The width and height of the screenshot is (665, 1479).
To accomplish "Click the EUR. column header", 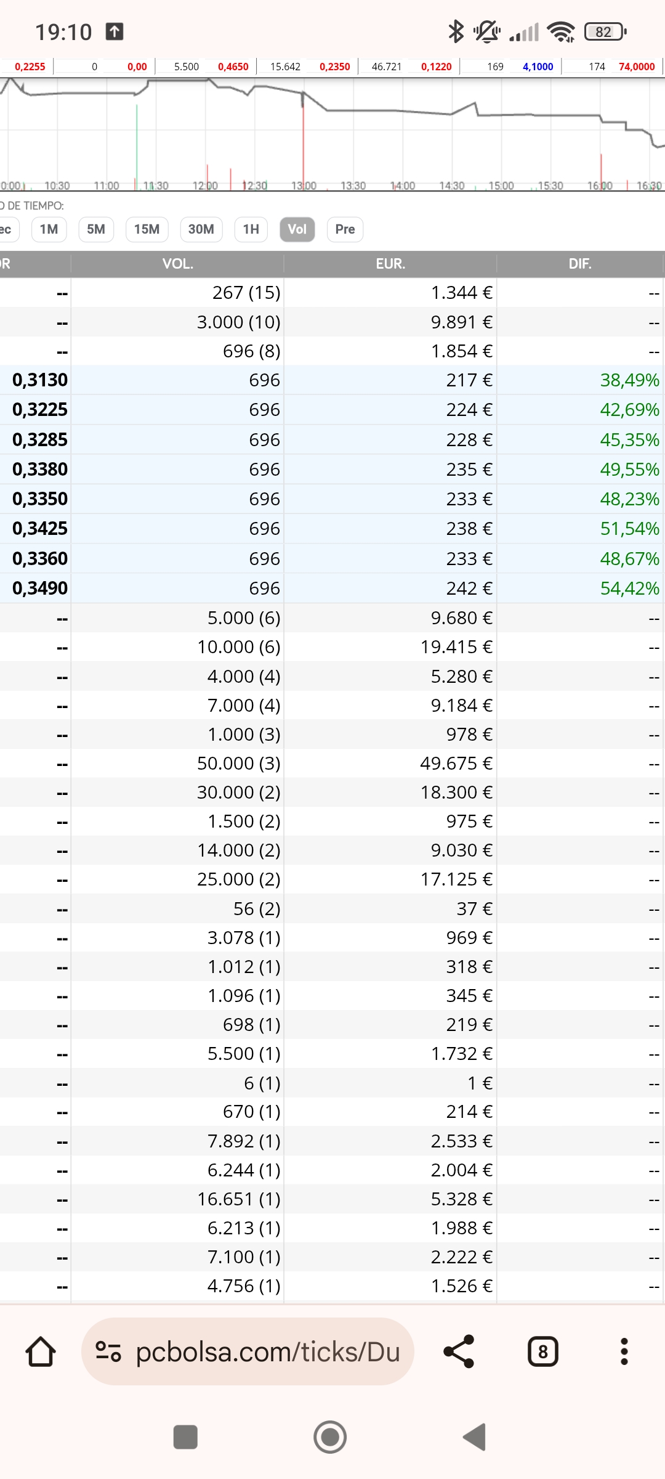I will tap(390, 264).
